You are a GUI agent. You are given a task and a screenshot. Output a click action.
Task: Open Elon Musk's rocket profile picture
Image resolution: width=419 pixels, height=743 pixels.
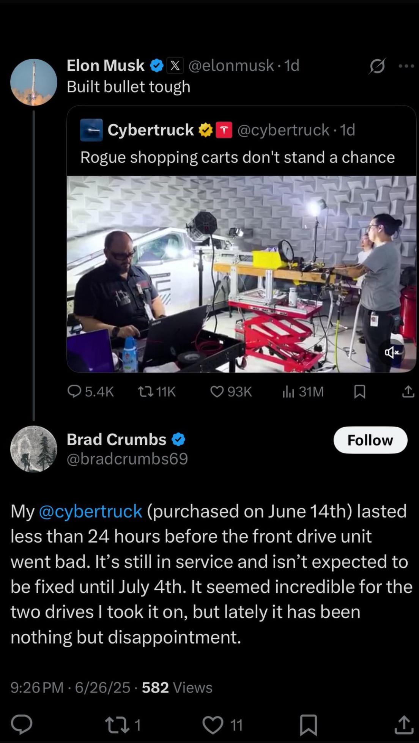click(x=34, y=82)
